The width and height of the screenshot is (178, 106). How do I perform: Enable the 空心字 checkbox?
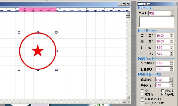142,91
